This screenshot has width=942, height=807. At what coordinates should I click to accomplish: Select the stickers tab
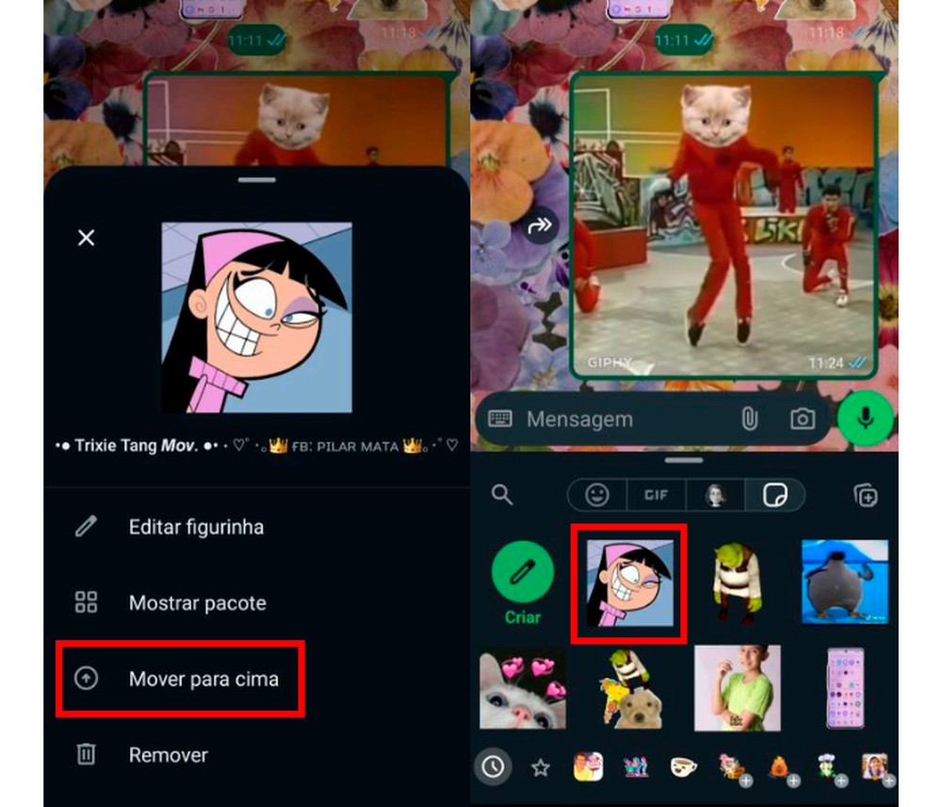click(775, 496)
